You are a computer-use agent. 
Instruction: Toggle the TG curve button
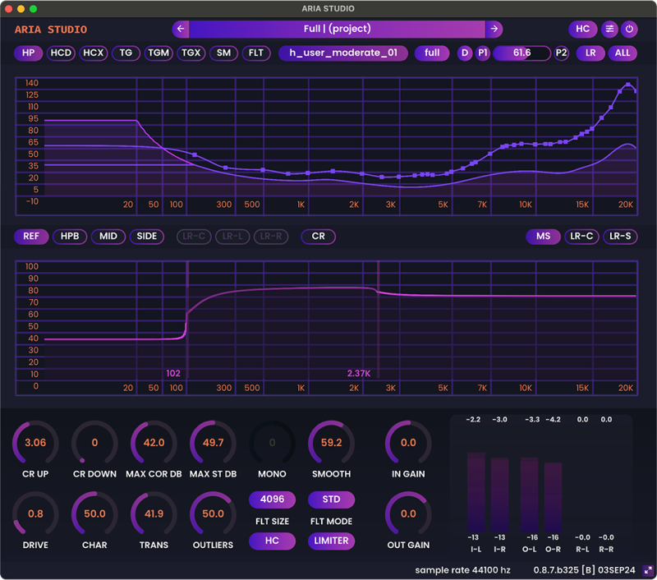[126, 53]
